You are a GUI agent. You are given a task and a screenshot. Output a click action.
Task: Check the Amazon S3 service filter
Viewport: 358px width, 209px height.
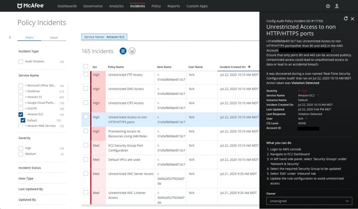(21, 97)
